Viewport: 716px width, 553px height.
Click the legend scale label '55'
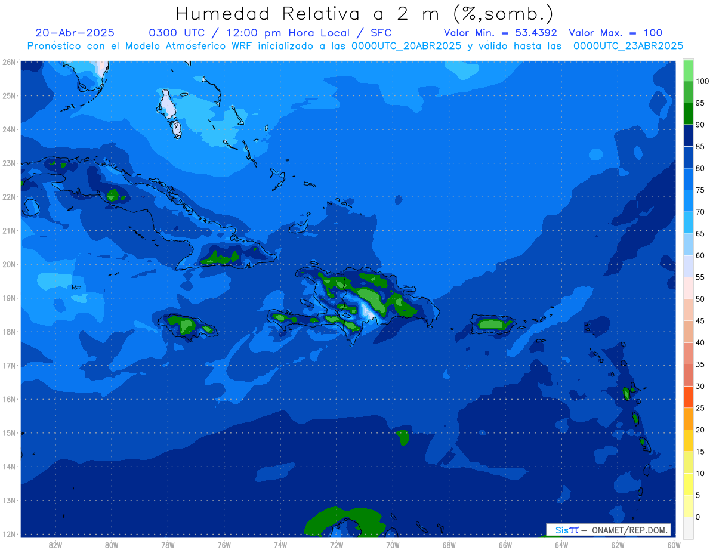[x=700, y=277]
